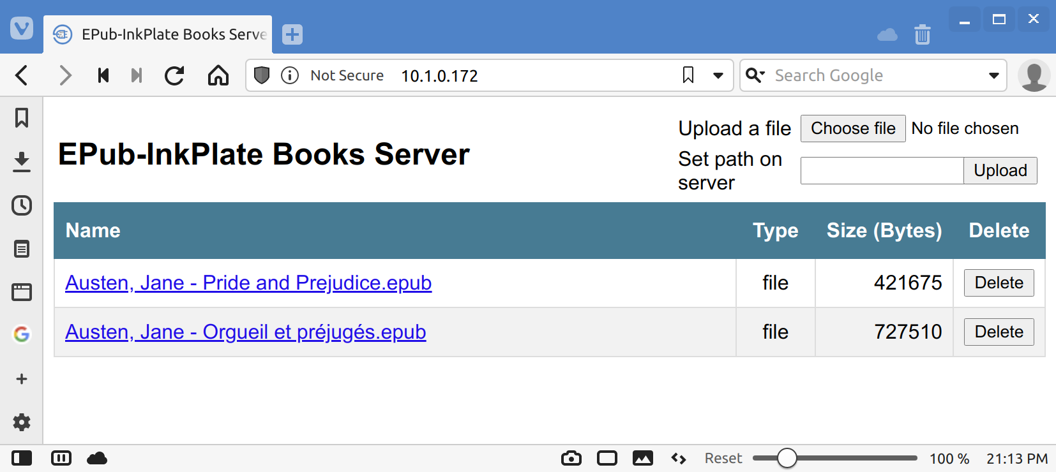Expand the address bar history dropdown

718,75
